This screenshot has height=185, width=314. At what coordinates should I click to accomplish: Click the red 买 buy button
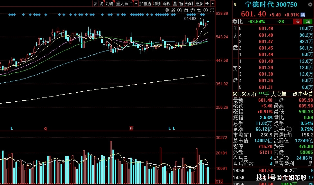298,22
